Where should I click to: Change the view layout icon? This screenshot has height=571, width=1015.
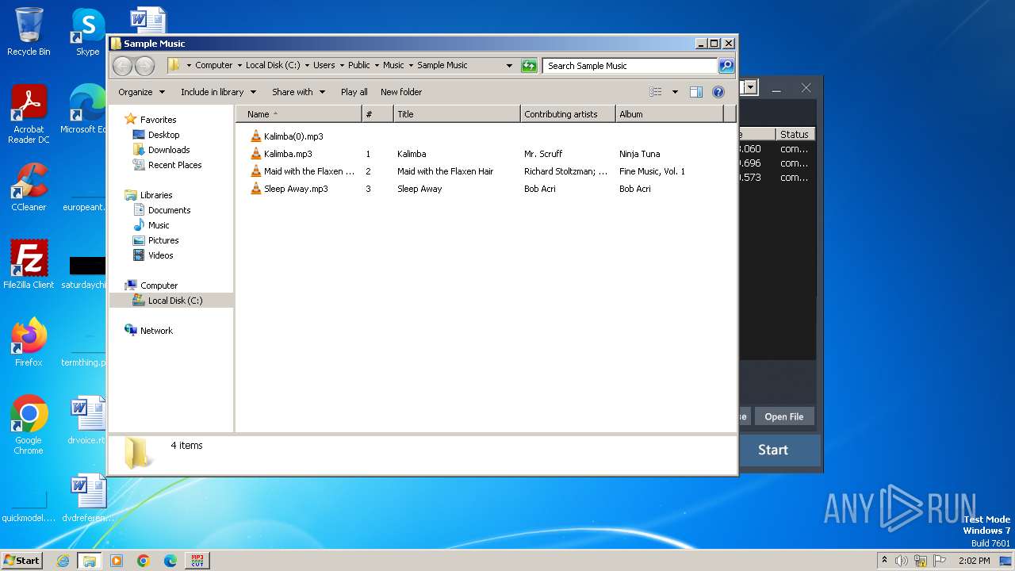(655, 92)
